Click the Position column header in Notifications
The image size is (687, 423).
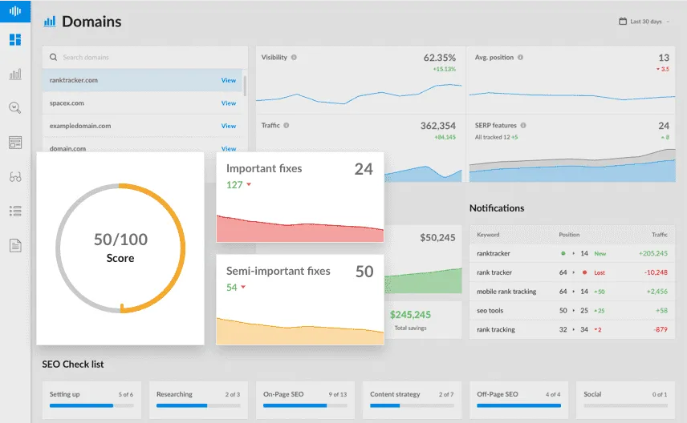tap(569, 235)
